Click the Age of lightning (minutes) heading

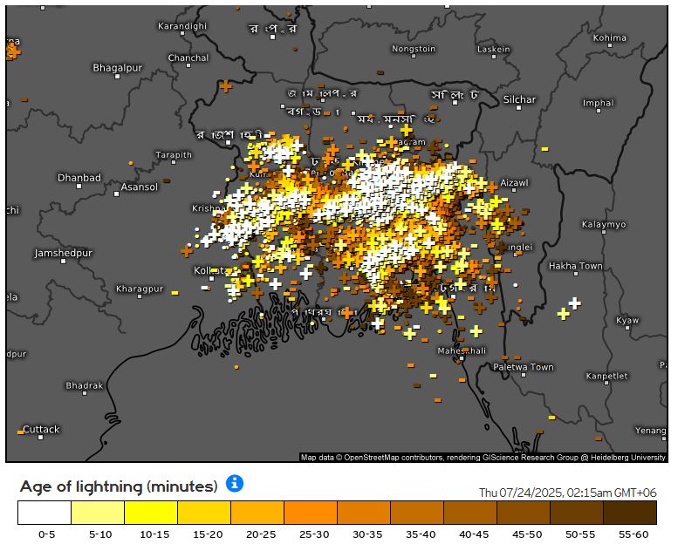pyautogui.click(x=119, y=486)
